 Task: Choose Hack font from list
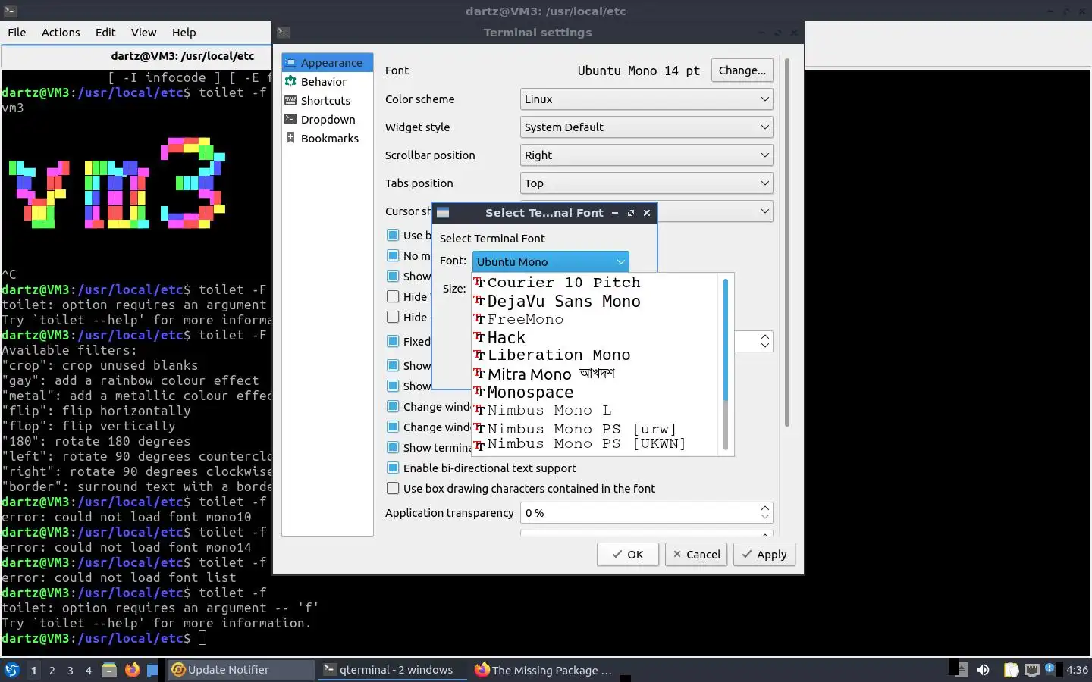(596, 338)
